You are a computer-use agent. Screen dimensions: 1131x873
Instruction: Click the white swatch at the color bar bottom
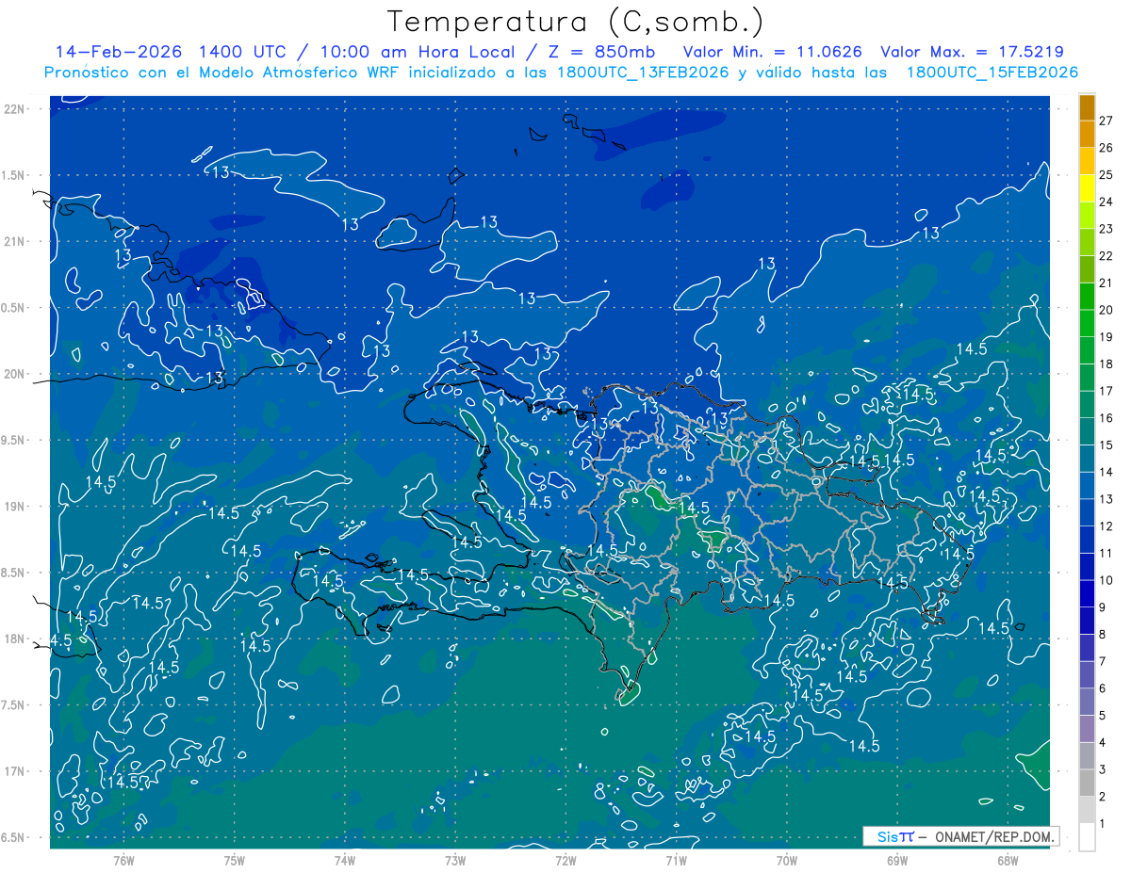1087,837
